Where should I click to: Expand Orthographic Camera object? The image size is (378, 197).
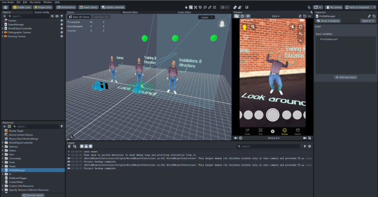tap(3, 32)
